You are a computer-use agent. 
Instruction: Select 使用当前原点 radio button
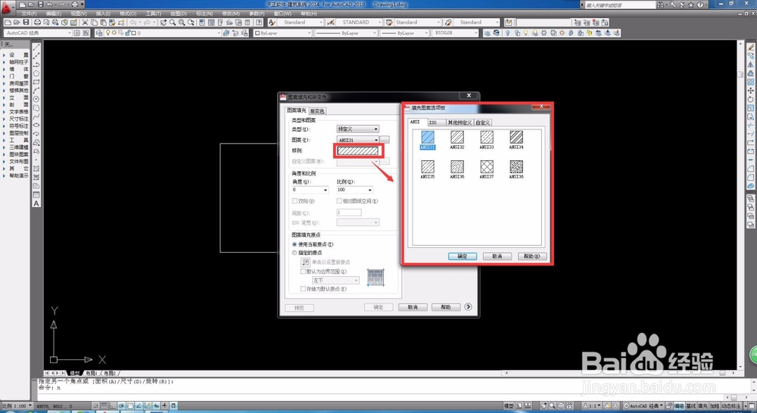click(294, 244)
